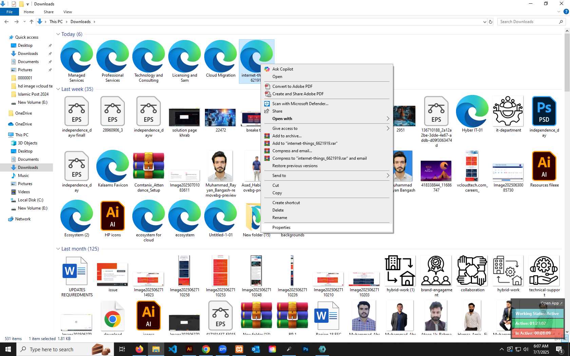570x356 pixels.
Task: Select Local Disk (C:) in navigation pane
Action: click(31, 200)
